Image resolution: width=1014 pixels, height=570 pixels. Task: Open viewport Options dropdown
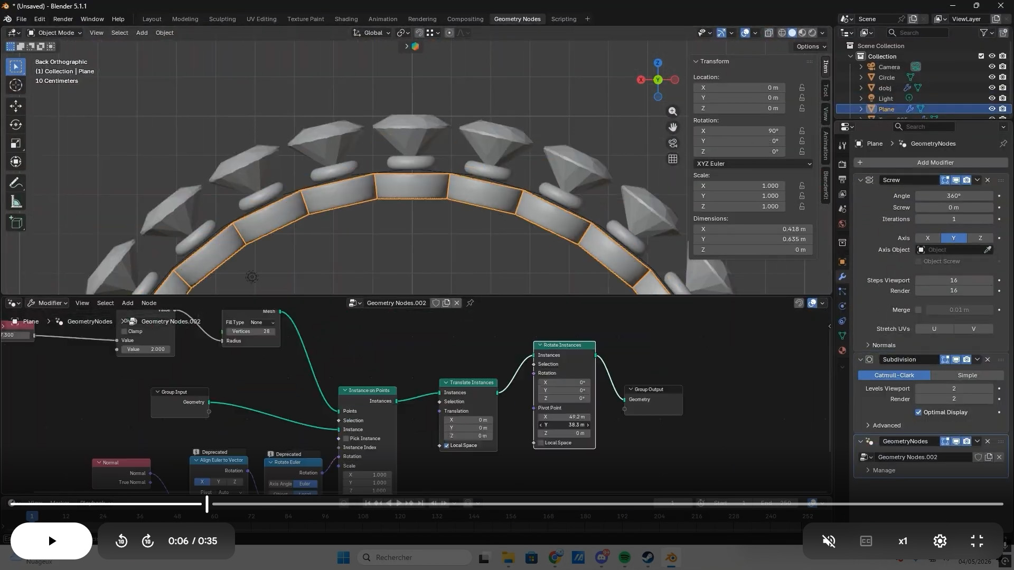click(x=811, y=46)
